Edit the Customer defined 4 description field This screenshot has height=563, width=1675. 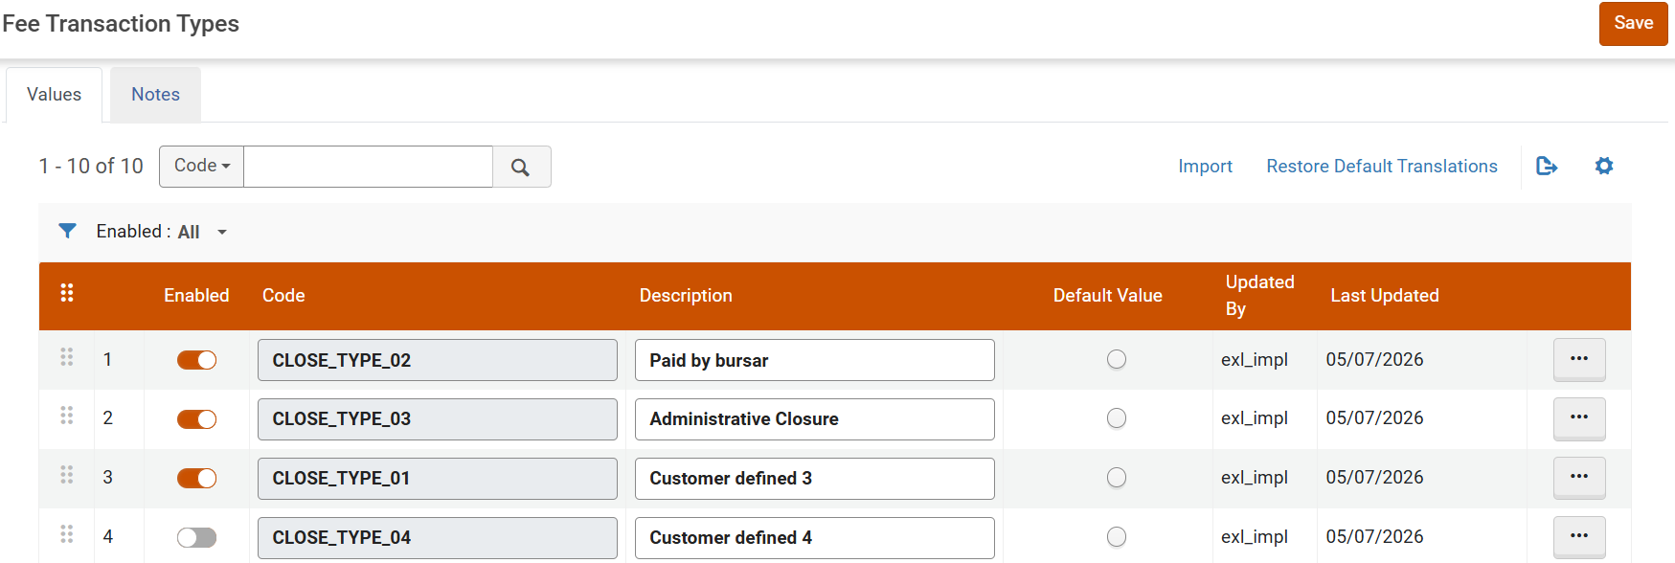[815, 538]
